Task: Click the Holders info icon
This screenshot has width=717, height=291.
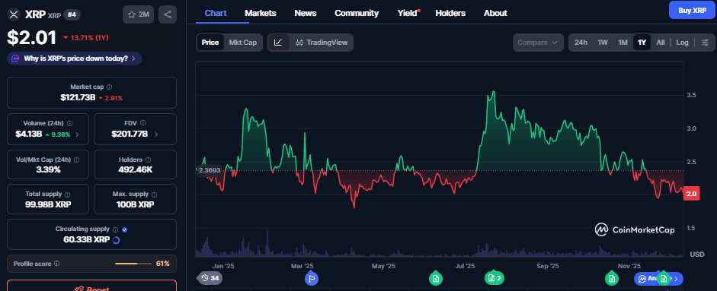Action: tap(148, 160)
